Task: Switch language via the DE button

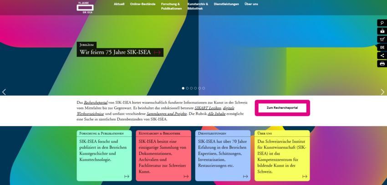Action: click(382, 48)
